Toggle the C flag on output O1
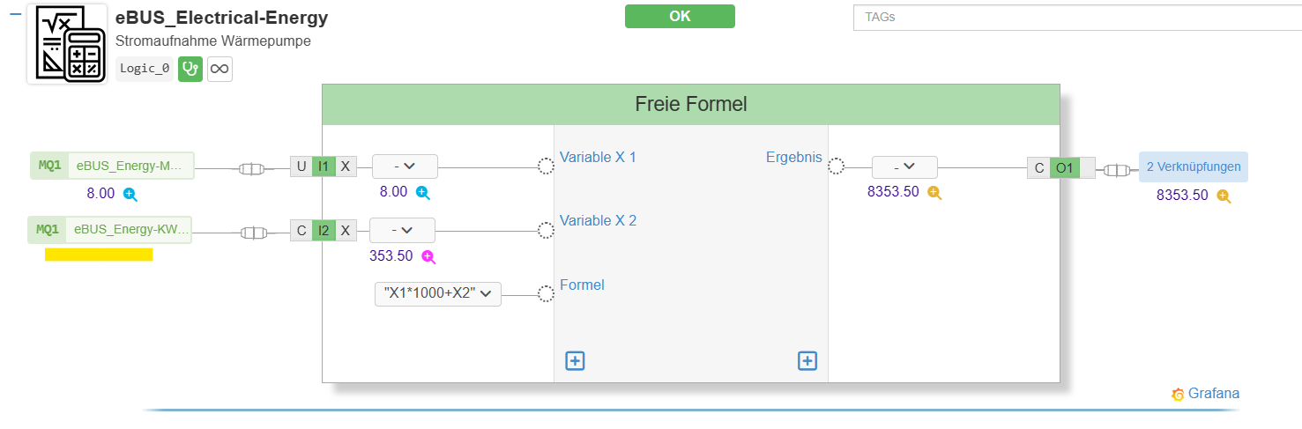 click(1038, 167)
